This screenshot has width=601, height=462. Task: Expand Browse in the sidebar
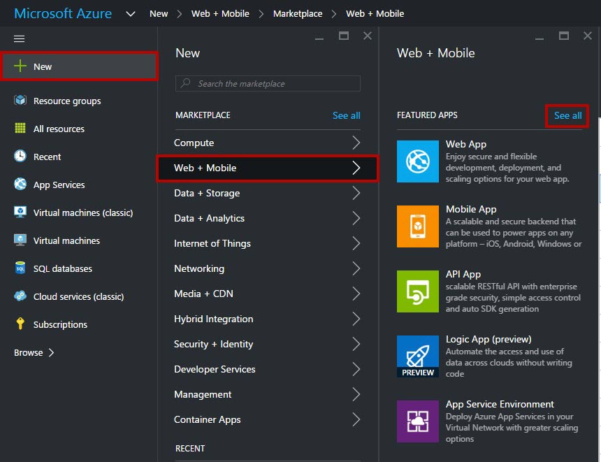[x=34, y=352]
